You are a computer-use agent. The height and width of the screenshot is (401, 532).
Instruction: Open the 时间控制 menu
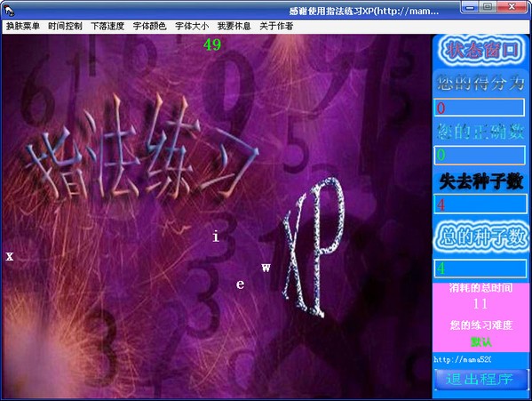coord(65,26)
